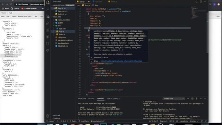222x125 pixels.
Task: Expand the public folder
Action: 63,23
